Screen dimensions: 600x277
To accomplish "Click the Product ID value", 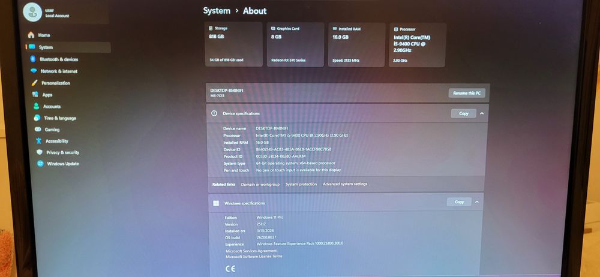I will pos(281,156).
